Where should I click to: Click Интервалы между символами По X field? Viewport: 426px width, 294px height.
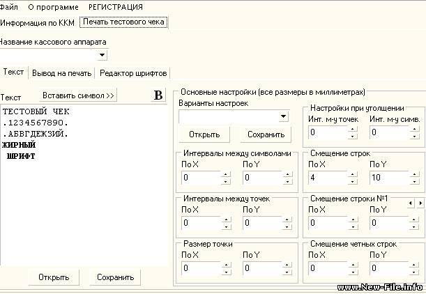201,178
